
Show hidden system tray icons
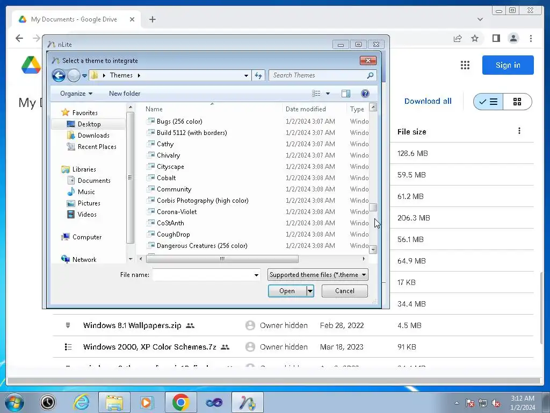click(457, 403)
